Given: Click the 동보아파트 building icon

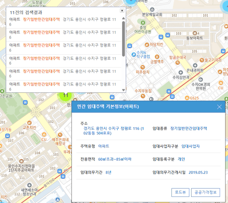Looking at the screenshot, I should pyautogui.click(x=195, y=33).
